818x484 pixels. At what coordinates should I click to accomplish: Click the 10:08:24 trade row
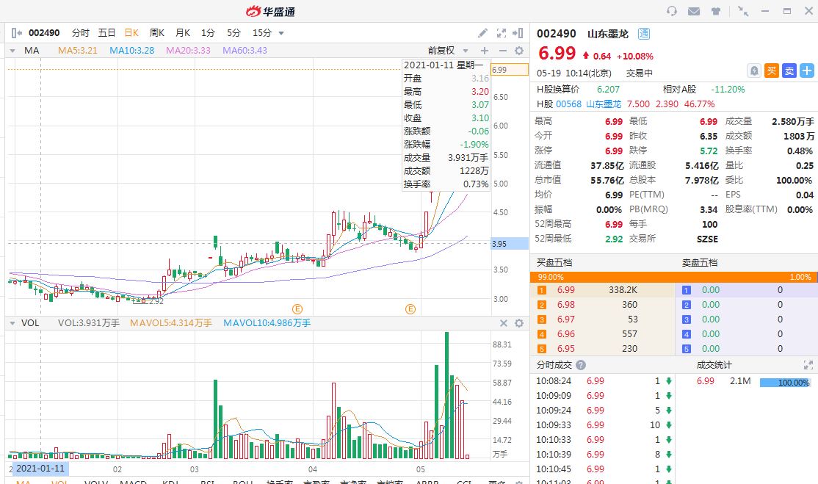604,381
